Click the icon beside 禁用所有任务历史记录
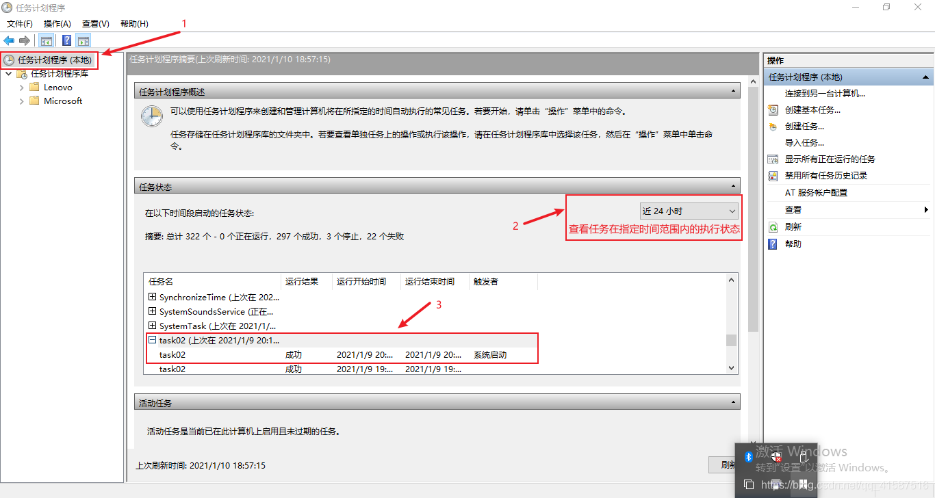The height and width of the screenshot is (498, 935). click(x=773, y=176)
